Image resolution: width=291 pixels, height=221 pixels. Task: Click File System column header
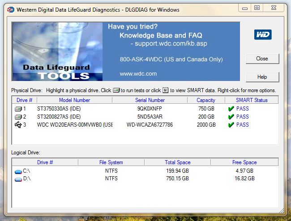[x=111, y=162]
